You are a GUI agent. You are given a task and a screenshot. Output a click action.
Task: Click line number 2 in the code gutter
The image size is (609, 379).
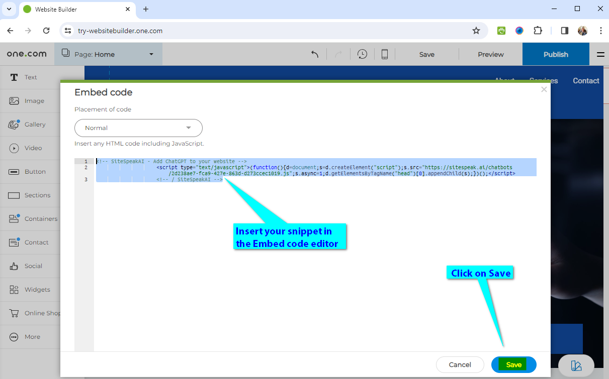coord(86,167)
